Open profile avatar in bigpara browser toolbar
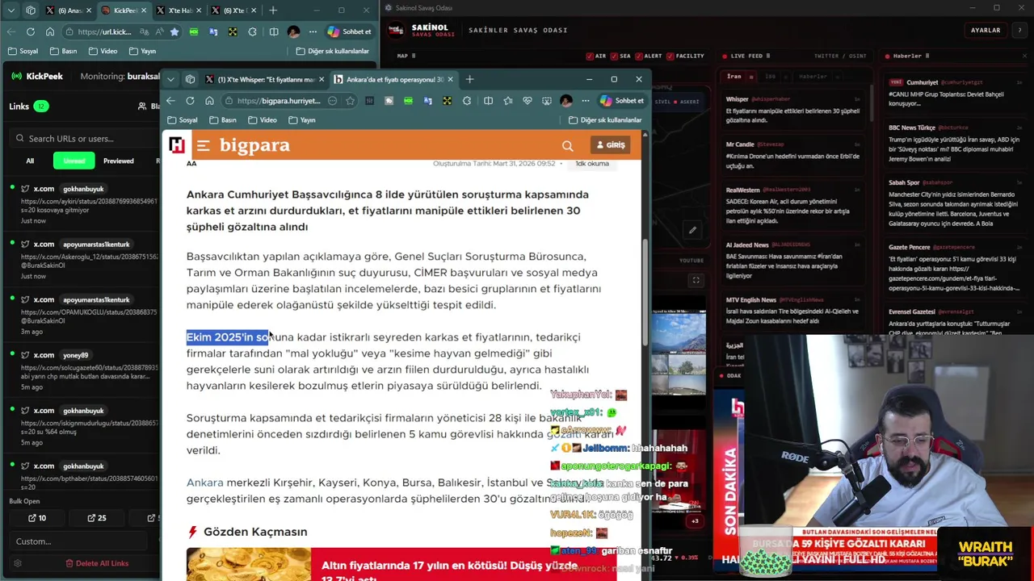 pyautogui.click(x=566, y=101)
